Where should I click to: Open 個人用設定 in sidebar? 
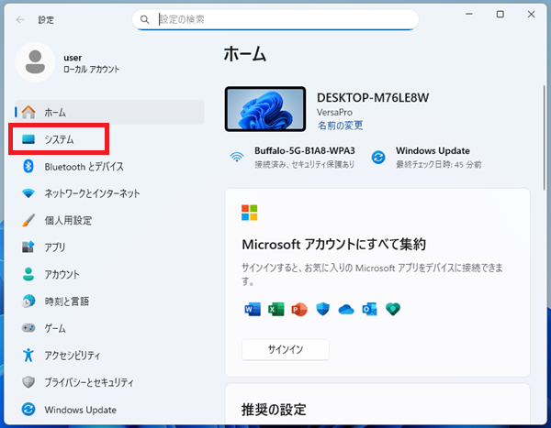(68, 220)
